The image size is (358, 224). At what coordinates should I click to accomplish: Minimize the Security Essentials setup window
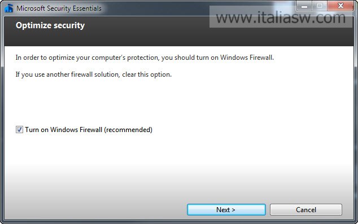[304, 6]
